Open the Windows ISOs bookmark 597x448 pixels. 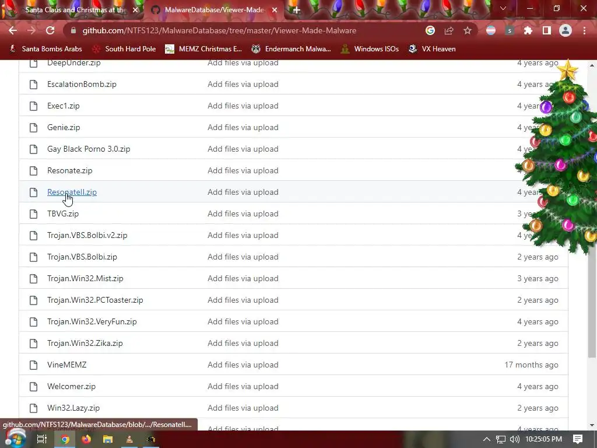tap(370, 49)
